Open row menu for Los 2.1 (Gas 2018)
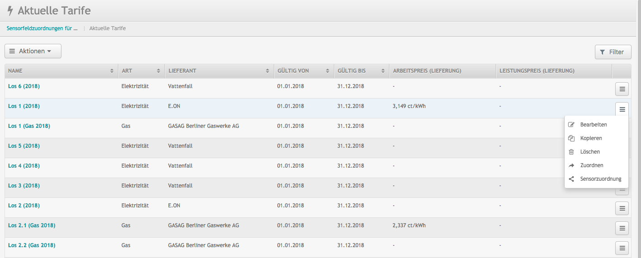 click(622, 228)
